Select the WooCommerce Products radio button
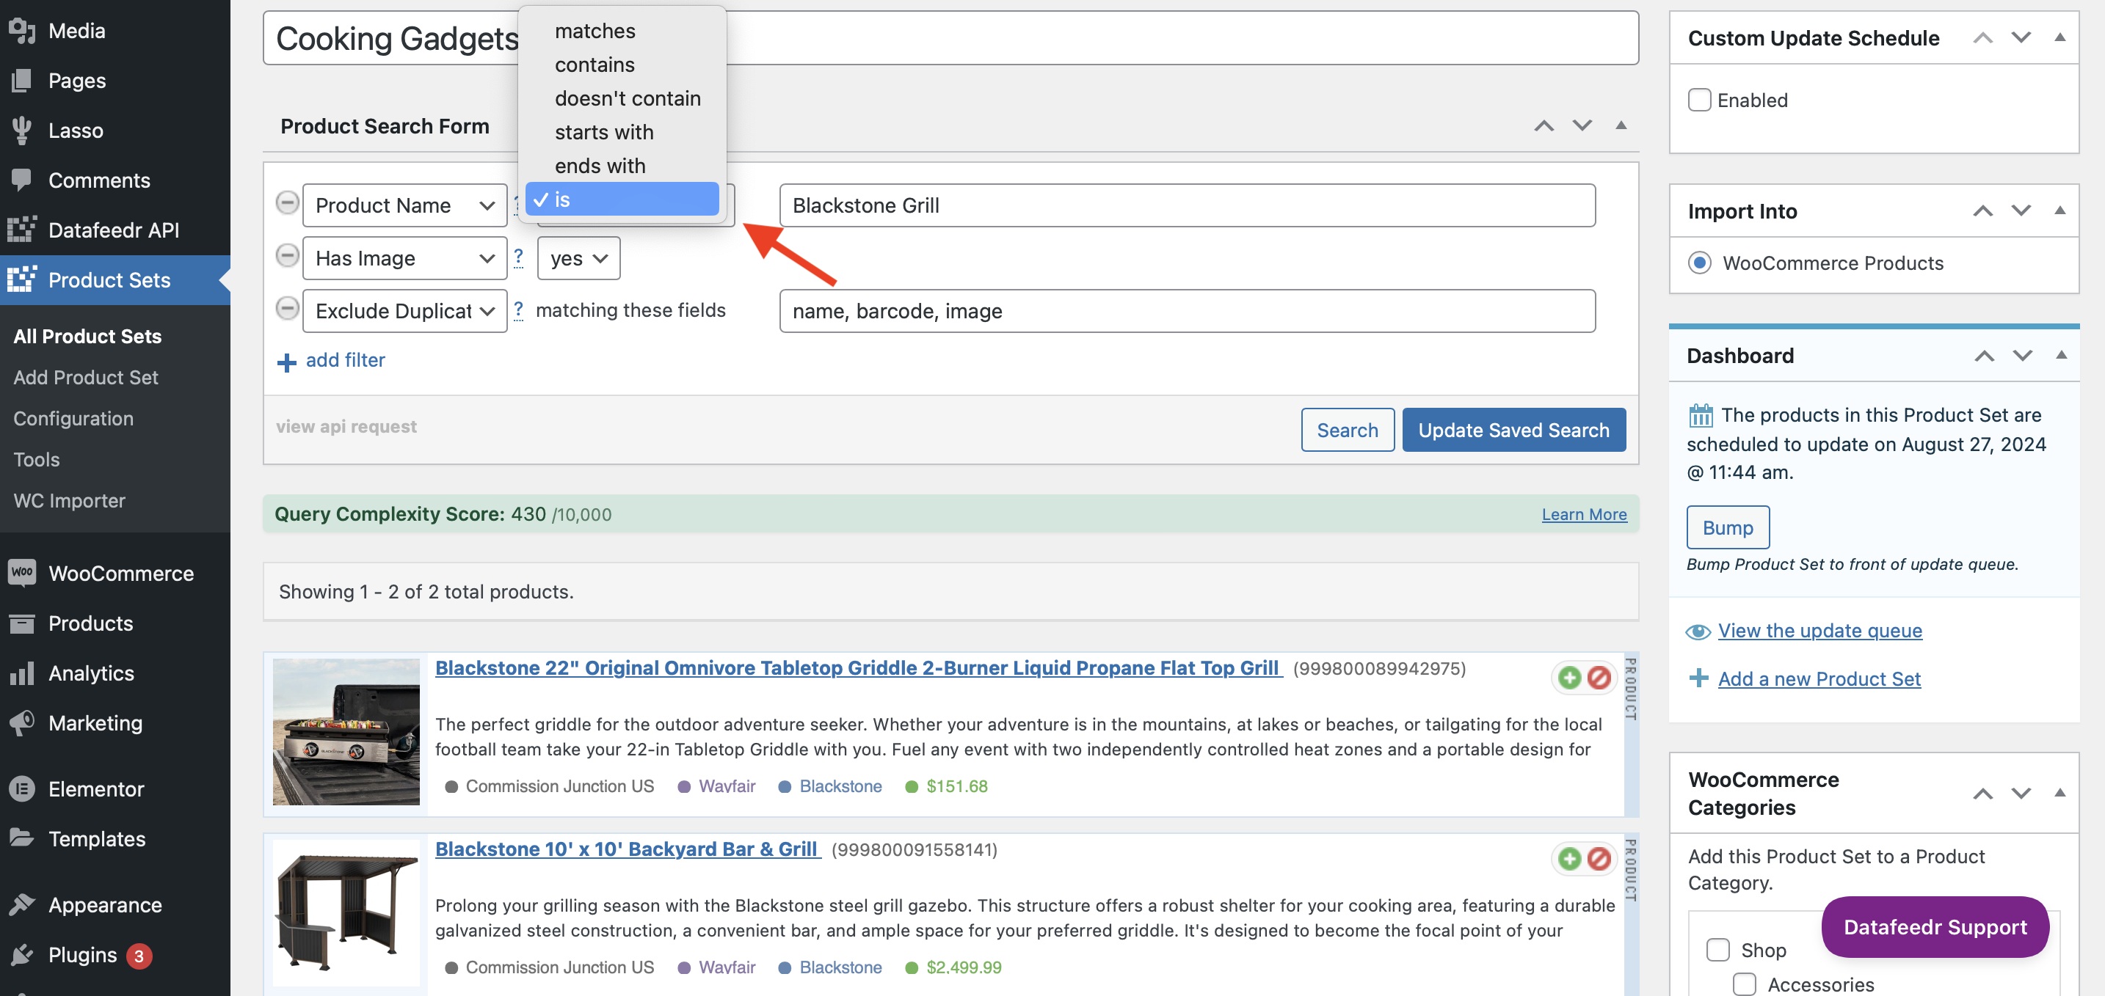 1700,263
